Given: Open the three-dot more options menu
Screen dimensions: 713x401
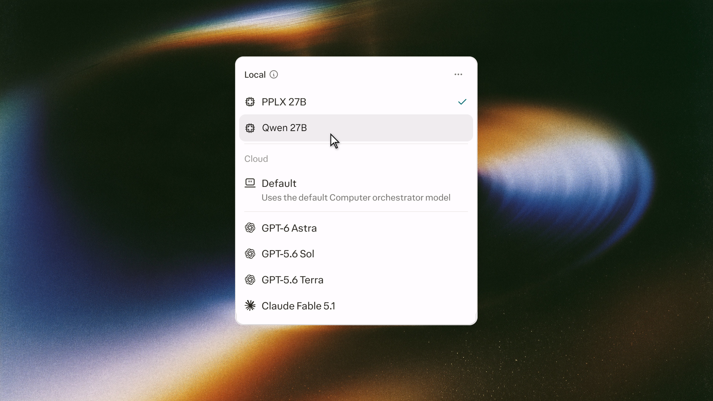Looking at the screenshot, I should [x=458, y=75].
